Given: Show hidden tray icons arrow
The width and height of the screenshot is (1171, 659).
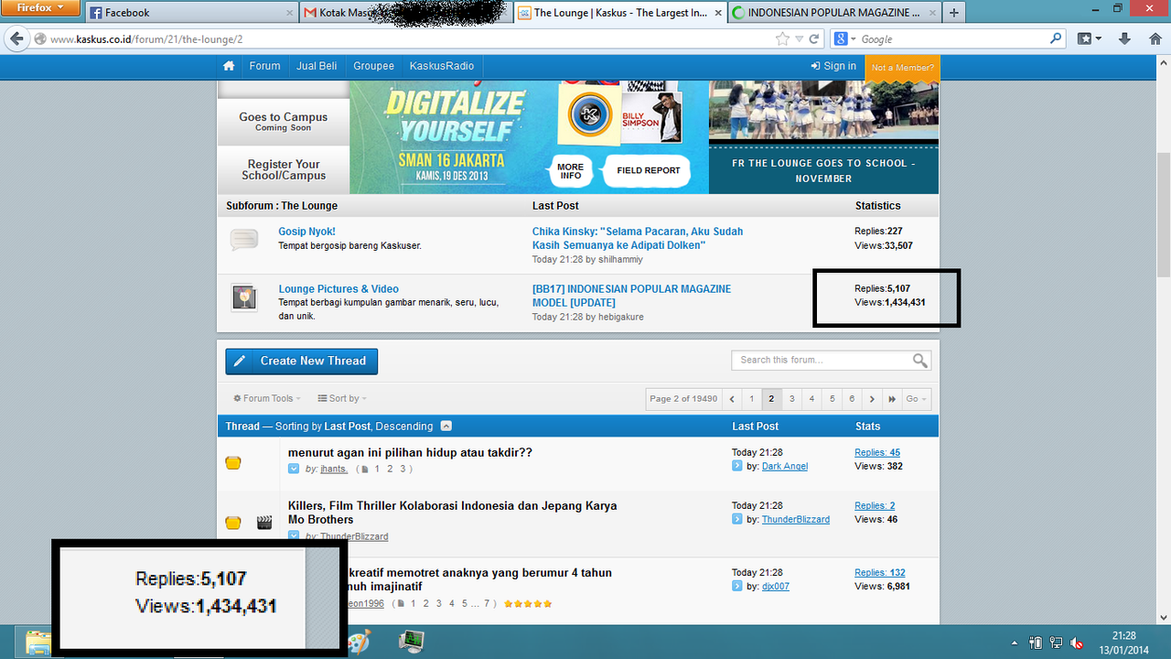Looking at the screenshot, I should [x=1014, y=643].
